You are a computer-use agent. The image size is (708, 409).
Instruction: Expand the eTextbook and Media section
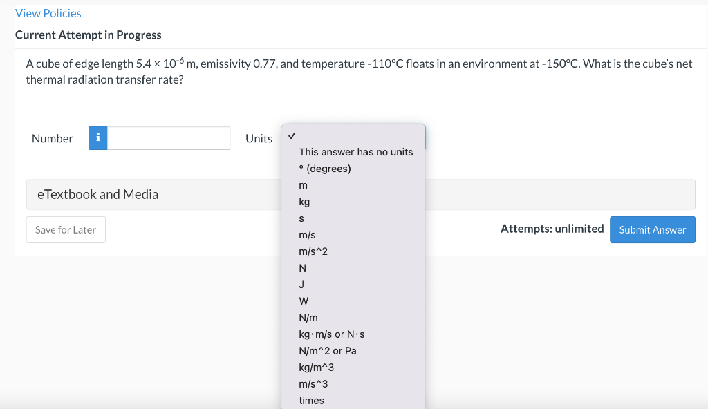[x=97, y=194]
